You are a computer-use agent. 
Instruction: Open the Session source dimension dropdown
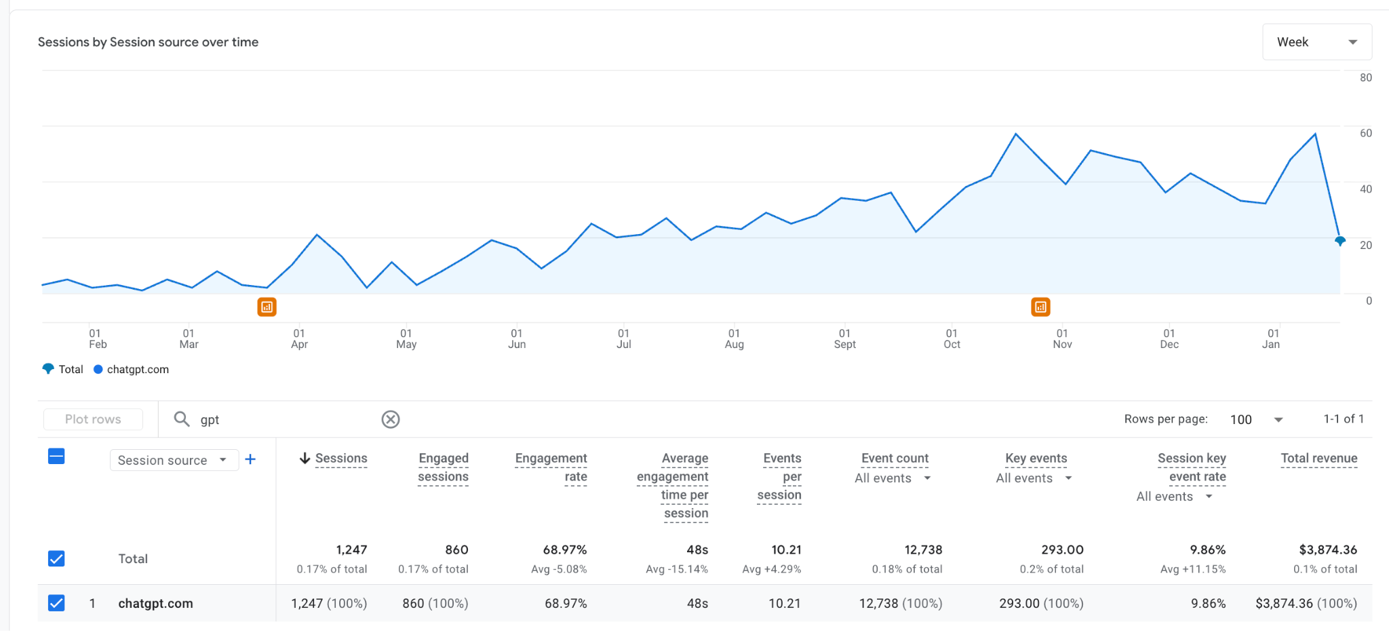174,459
